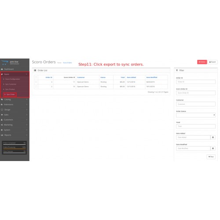Screen dimensions: 220x220
Task: Click the Export button
Action: click(x=213, y=62)
